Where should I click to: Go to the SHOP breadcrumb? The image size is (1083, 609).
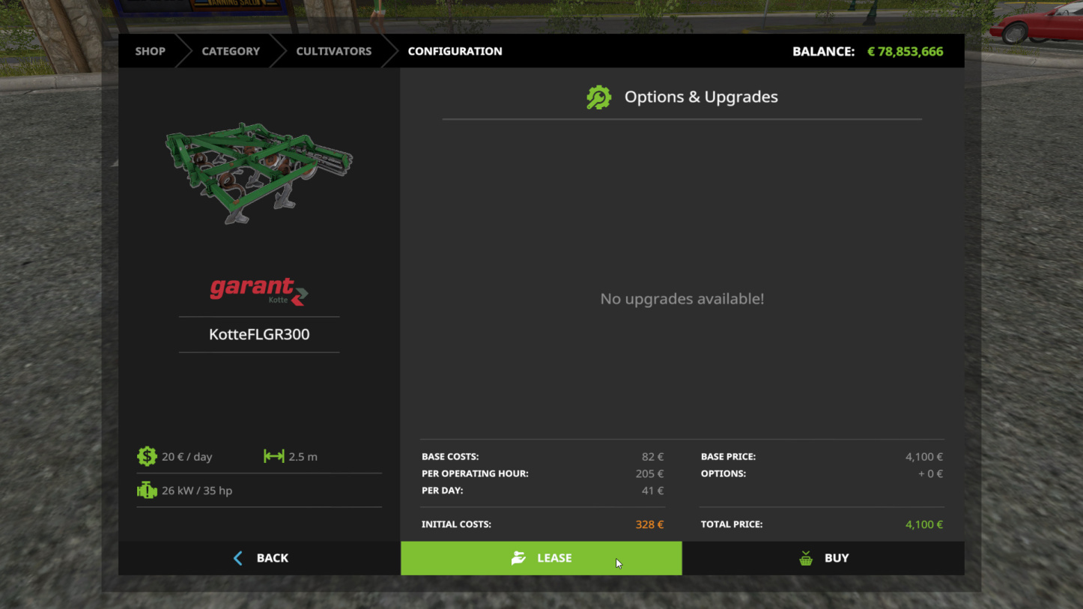point(150,51)
